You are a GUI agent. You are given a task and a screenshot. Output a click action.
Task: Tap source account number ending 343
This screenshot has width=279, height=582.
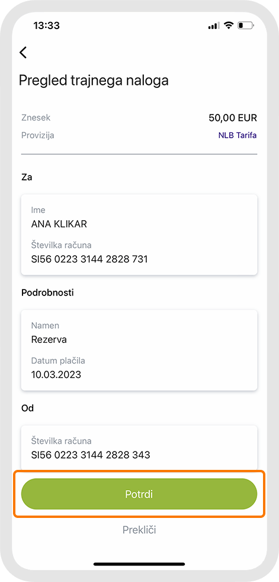tap(91, 454)
